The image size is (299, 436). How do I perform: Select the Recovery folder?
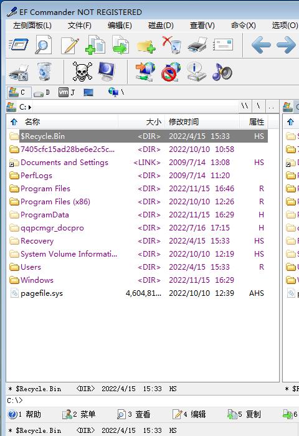coord(138,241)
